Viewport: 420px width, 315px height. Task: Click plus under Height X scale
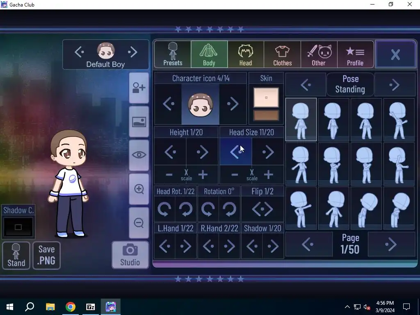click(203, 175)
